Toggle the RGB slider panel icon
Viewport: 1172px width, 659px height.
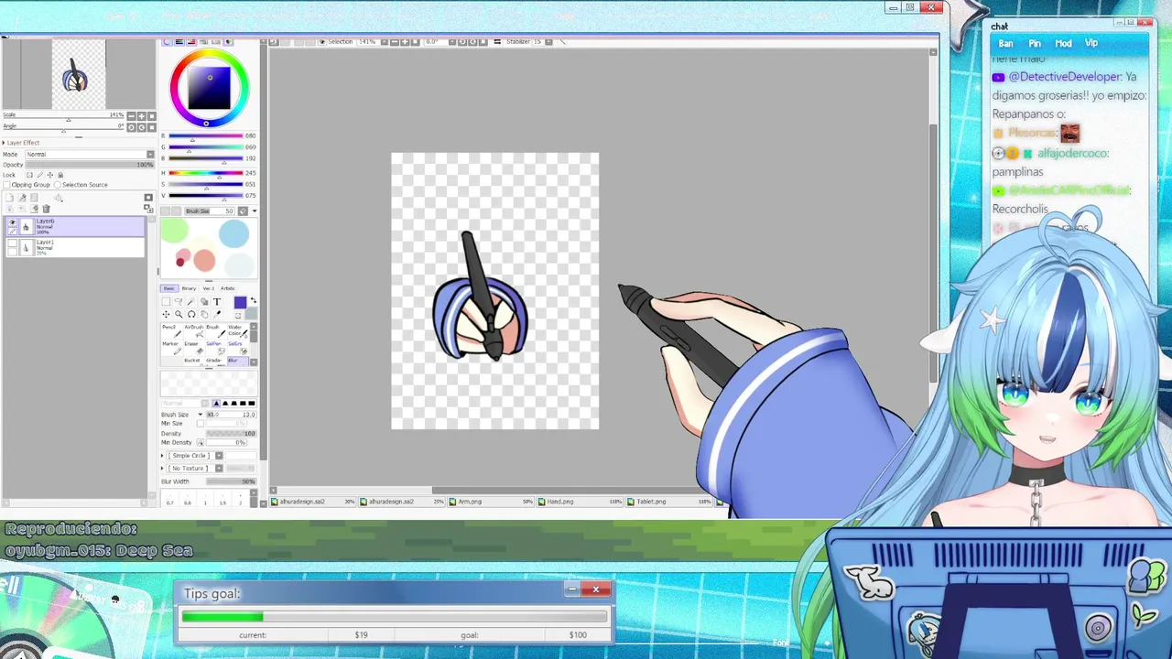[179, 42]
